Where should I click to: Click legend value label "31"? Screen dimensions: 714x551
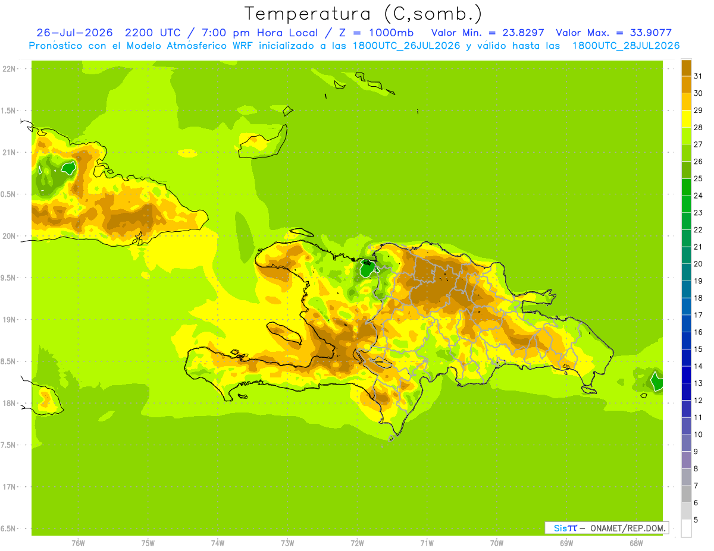[x=699, y=76]
